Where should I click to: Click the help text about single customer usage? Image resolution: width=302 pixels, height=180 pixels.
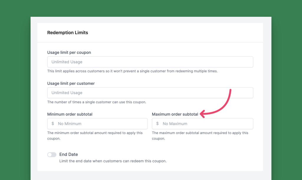point(96,102)
